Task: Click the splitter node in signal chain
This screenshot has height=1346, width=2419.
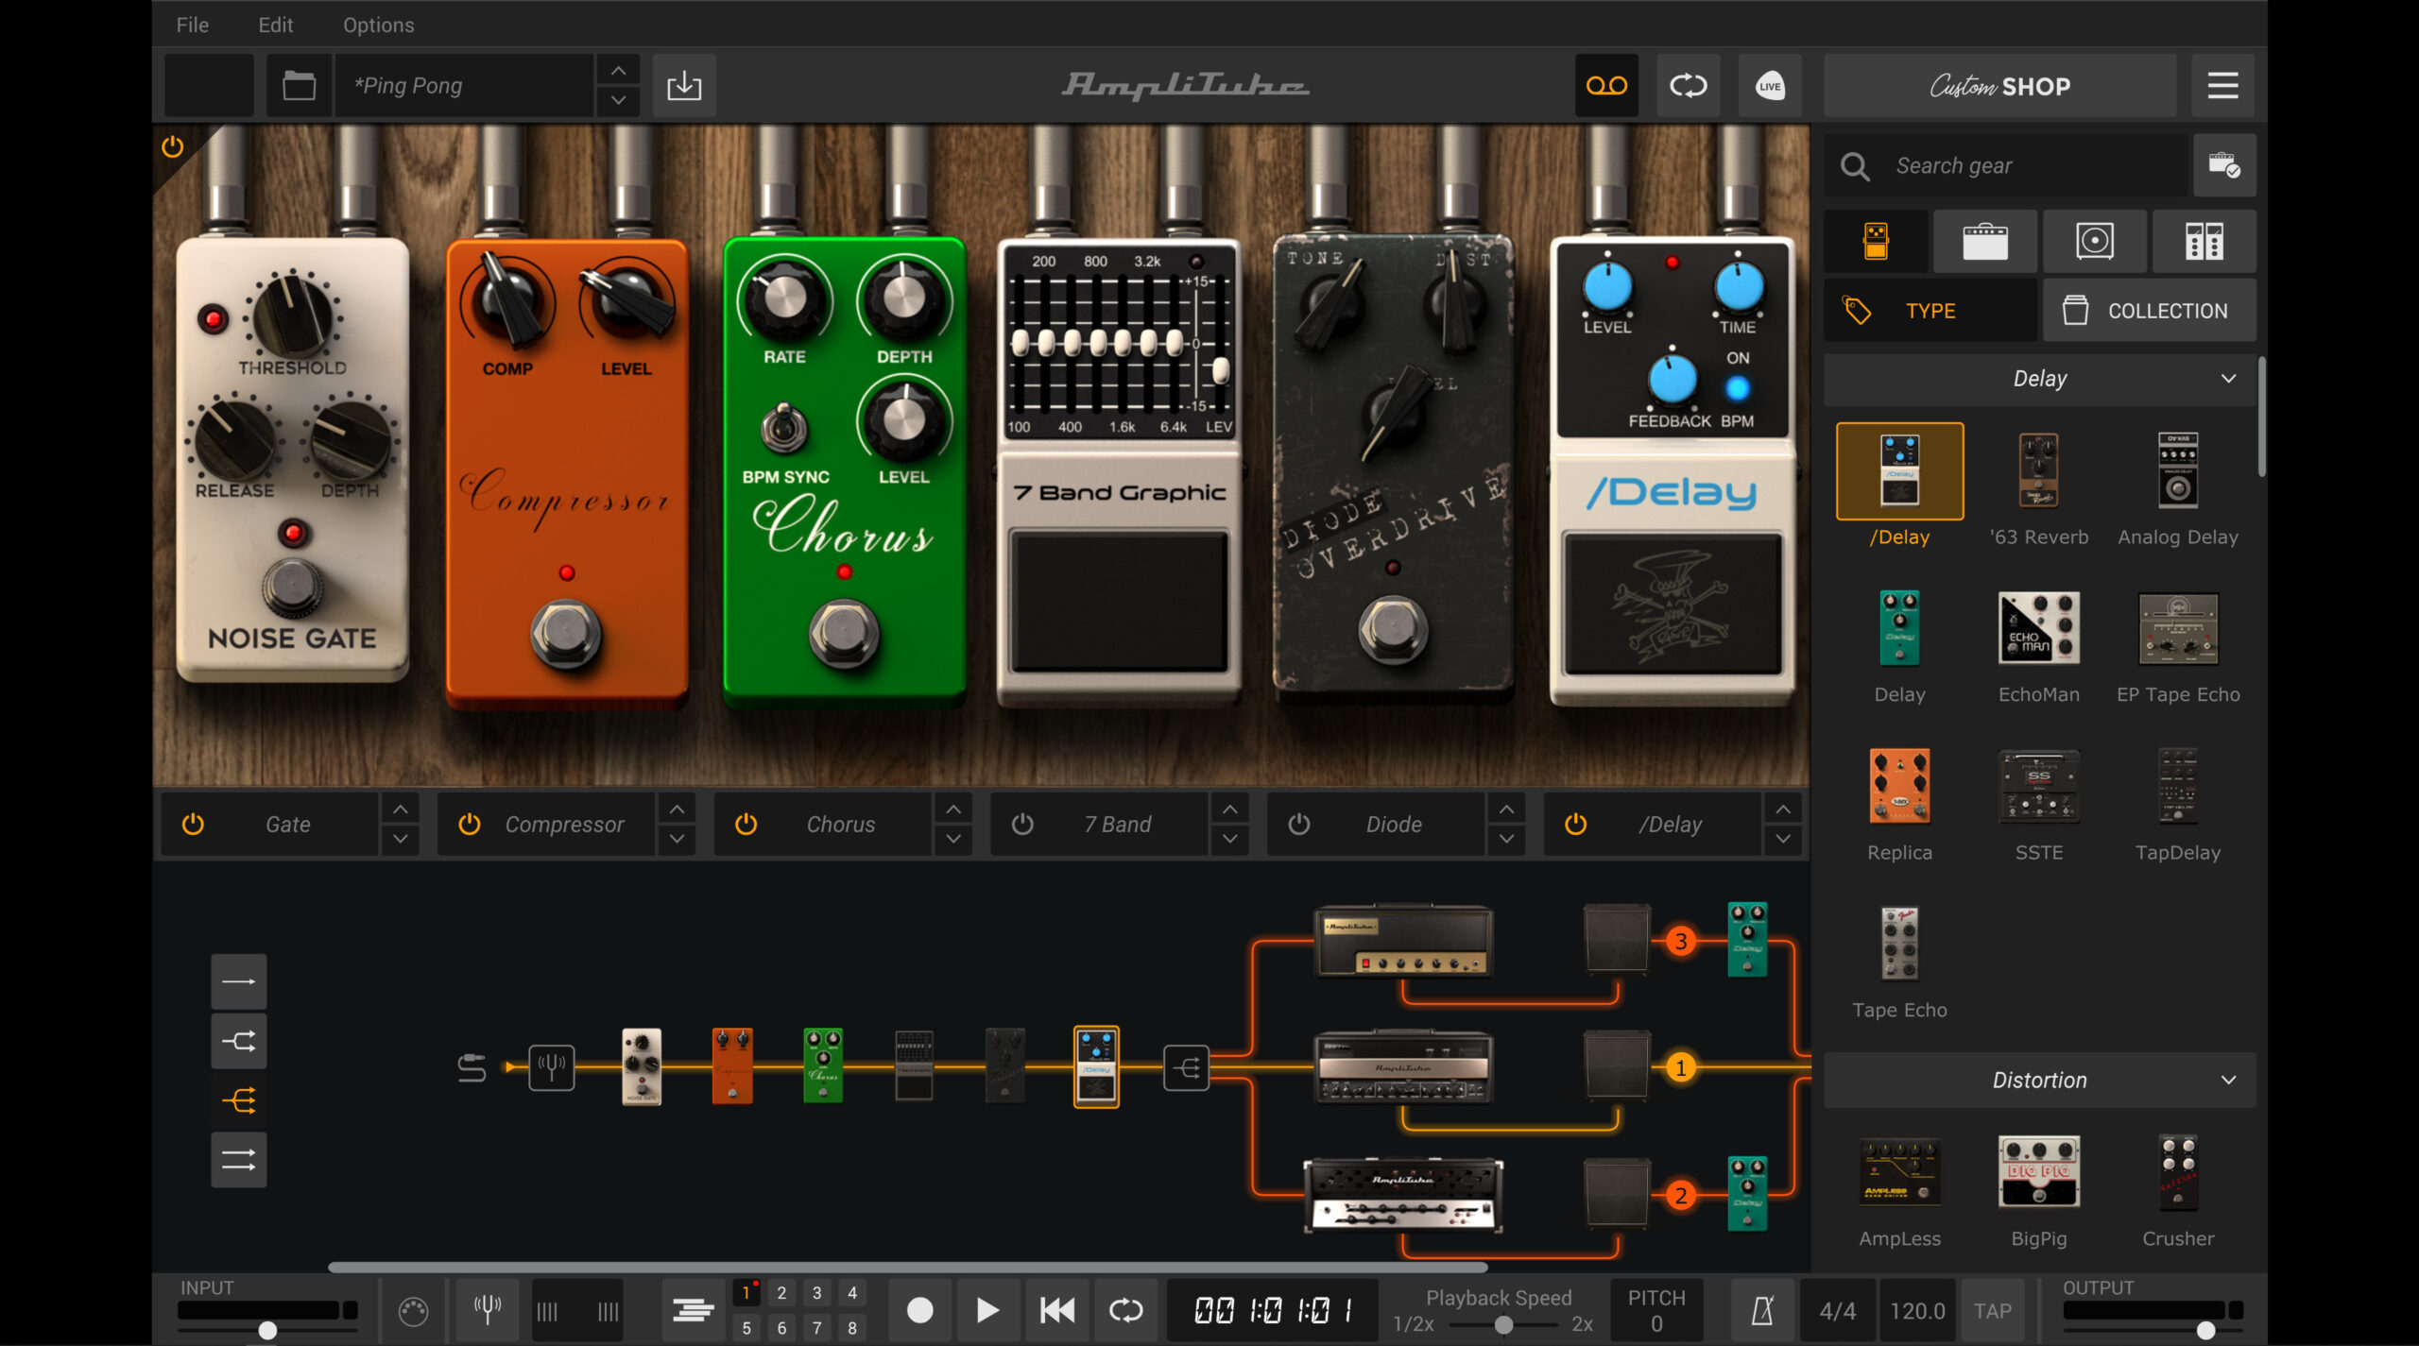Action: pyautogui.click(x=1186, y=1067)
